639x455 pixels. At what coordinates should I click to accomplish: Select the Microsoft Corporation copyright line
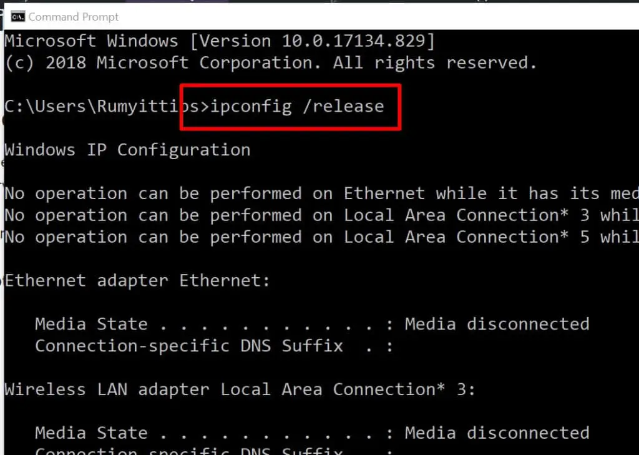coord(268,62)
